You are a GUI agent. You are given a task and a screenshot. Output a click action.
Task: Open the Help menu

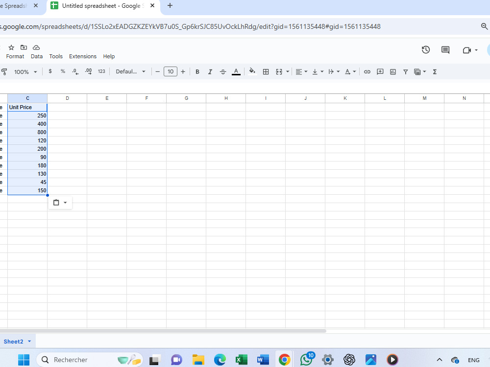coord(109,56)
